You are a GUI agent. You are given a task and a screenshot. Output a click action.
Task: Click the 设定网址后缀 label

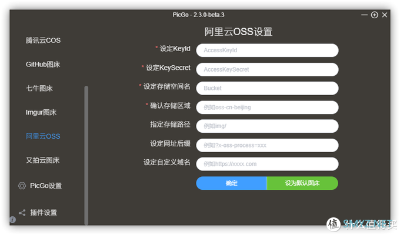pos(170,143)
